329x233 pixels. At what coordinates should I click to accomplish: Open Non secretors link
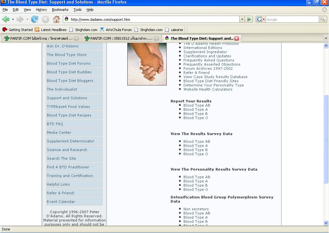tap(196, 209)
